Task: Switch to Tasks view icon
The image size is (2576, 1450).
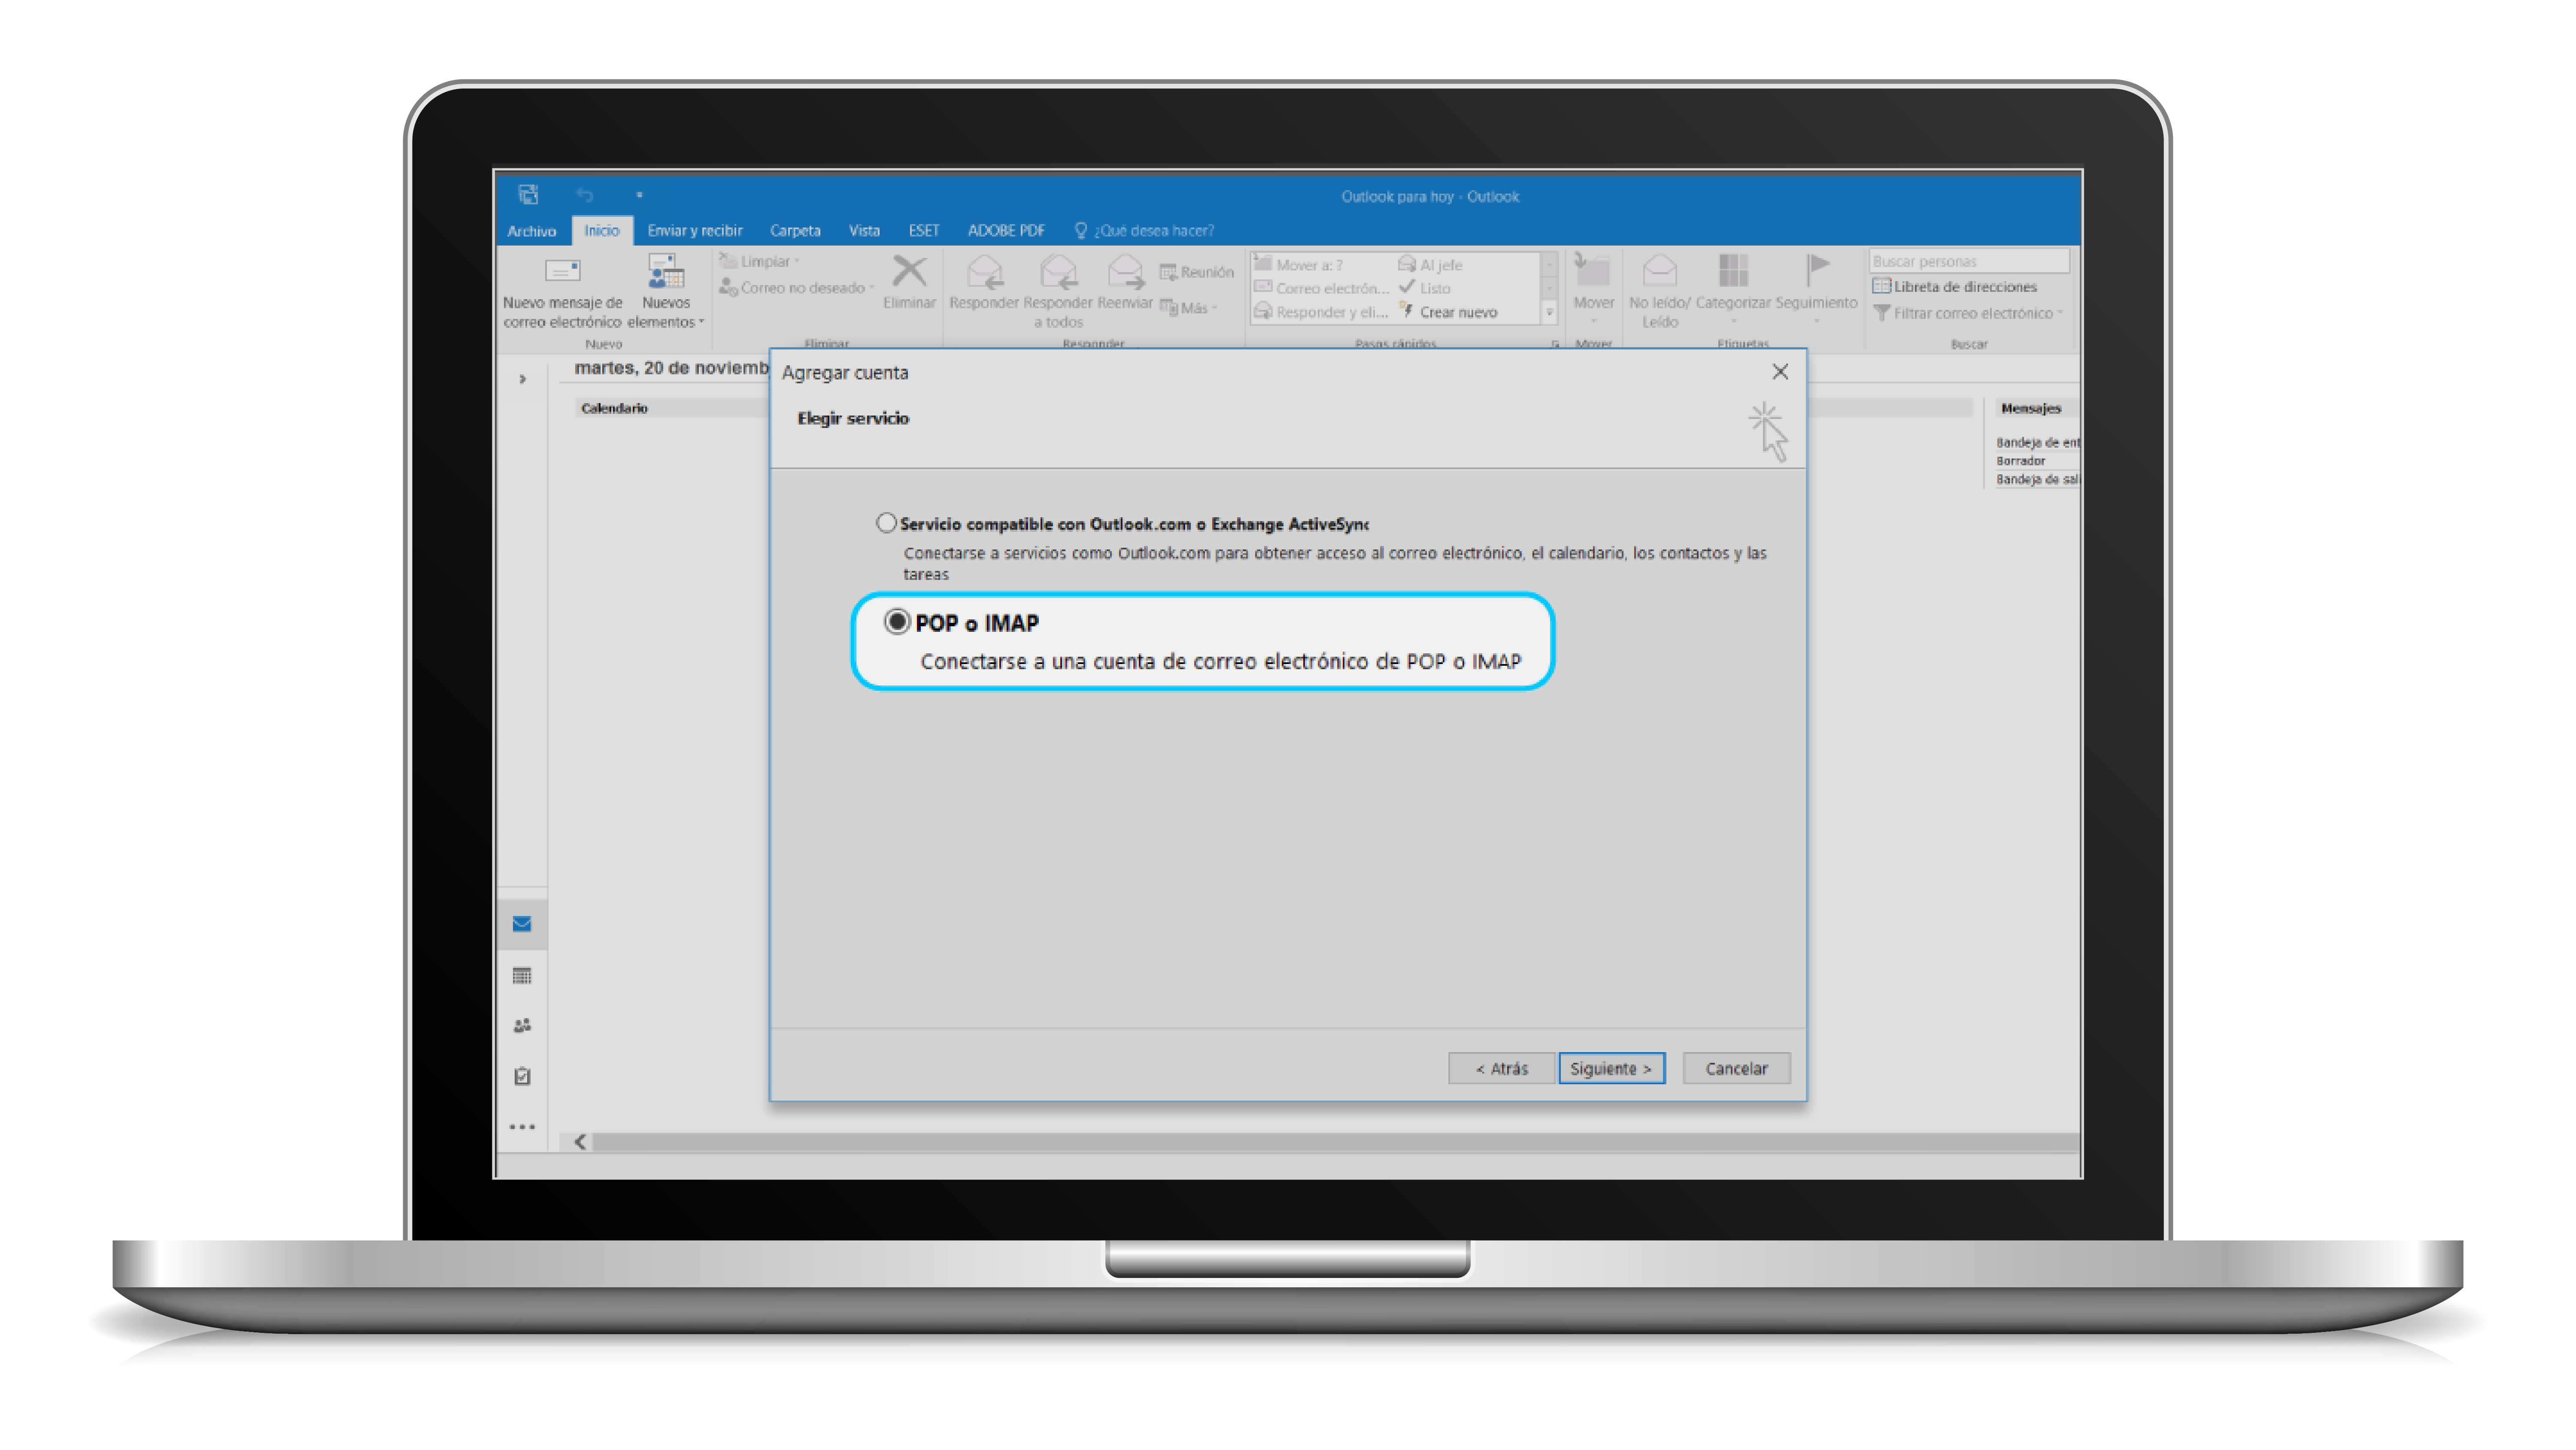Action: pyautogui.click(x=522, y=1077)
